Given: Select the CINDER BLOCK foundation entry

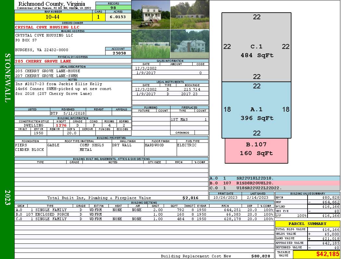Looking at the screenshot, I should tap(30, 150).
